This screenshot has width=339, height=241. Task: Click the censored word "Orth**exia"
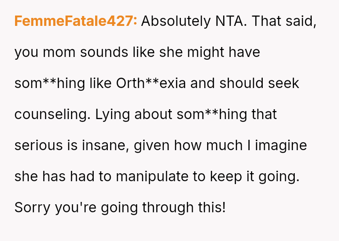pyautogui.click(x=153, y=83)
